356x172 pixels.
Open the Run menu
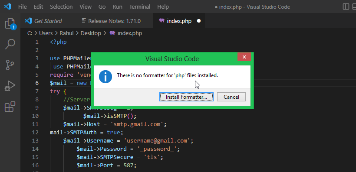coord(117,7)
